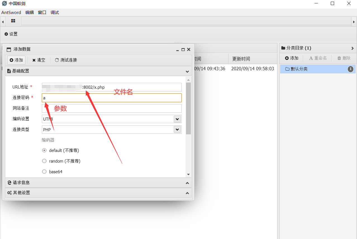Click the left tab scroll arrow
Screen dimensions: 357x239
click(x=3, y=22)
